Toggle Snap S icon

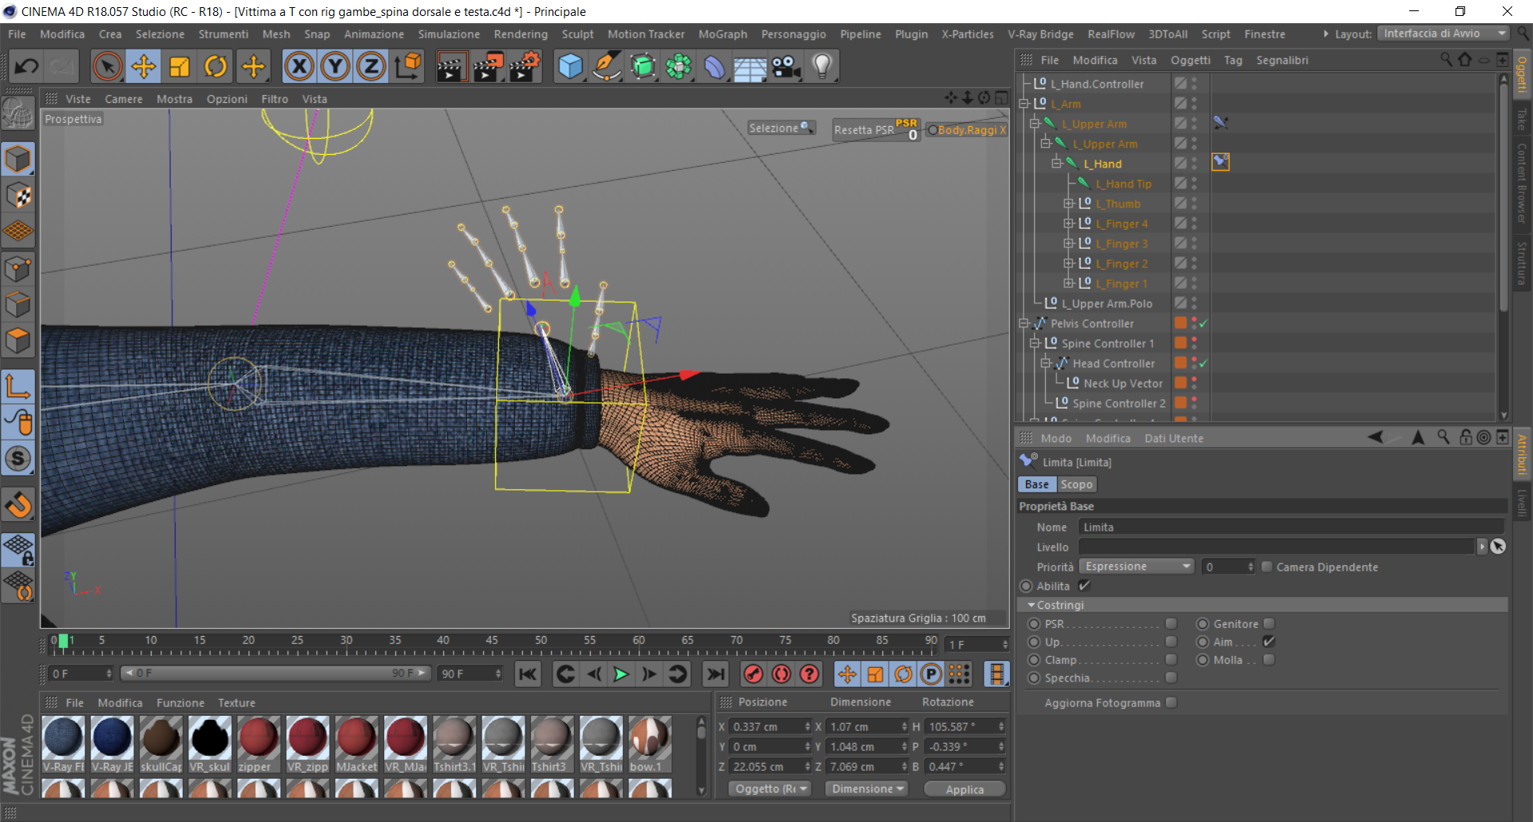tap(18, 458)
